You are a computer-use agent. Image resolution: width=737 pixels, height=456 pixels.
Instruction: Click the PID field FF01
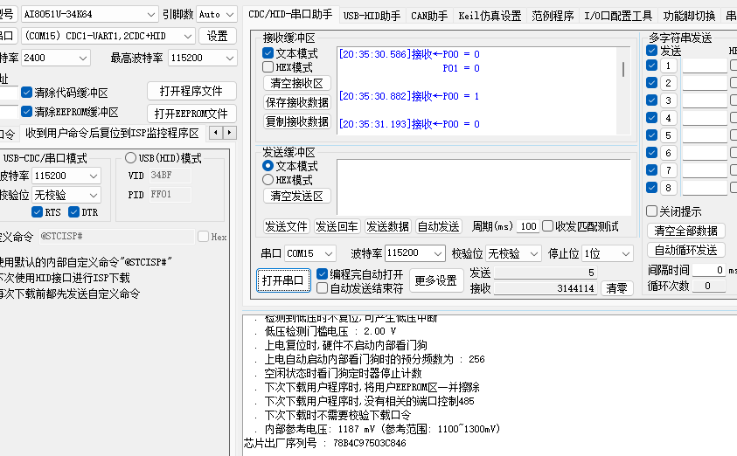(170, 195)
